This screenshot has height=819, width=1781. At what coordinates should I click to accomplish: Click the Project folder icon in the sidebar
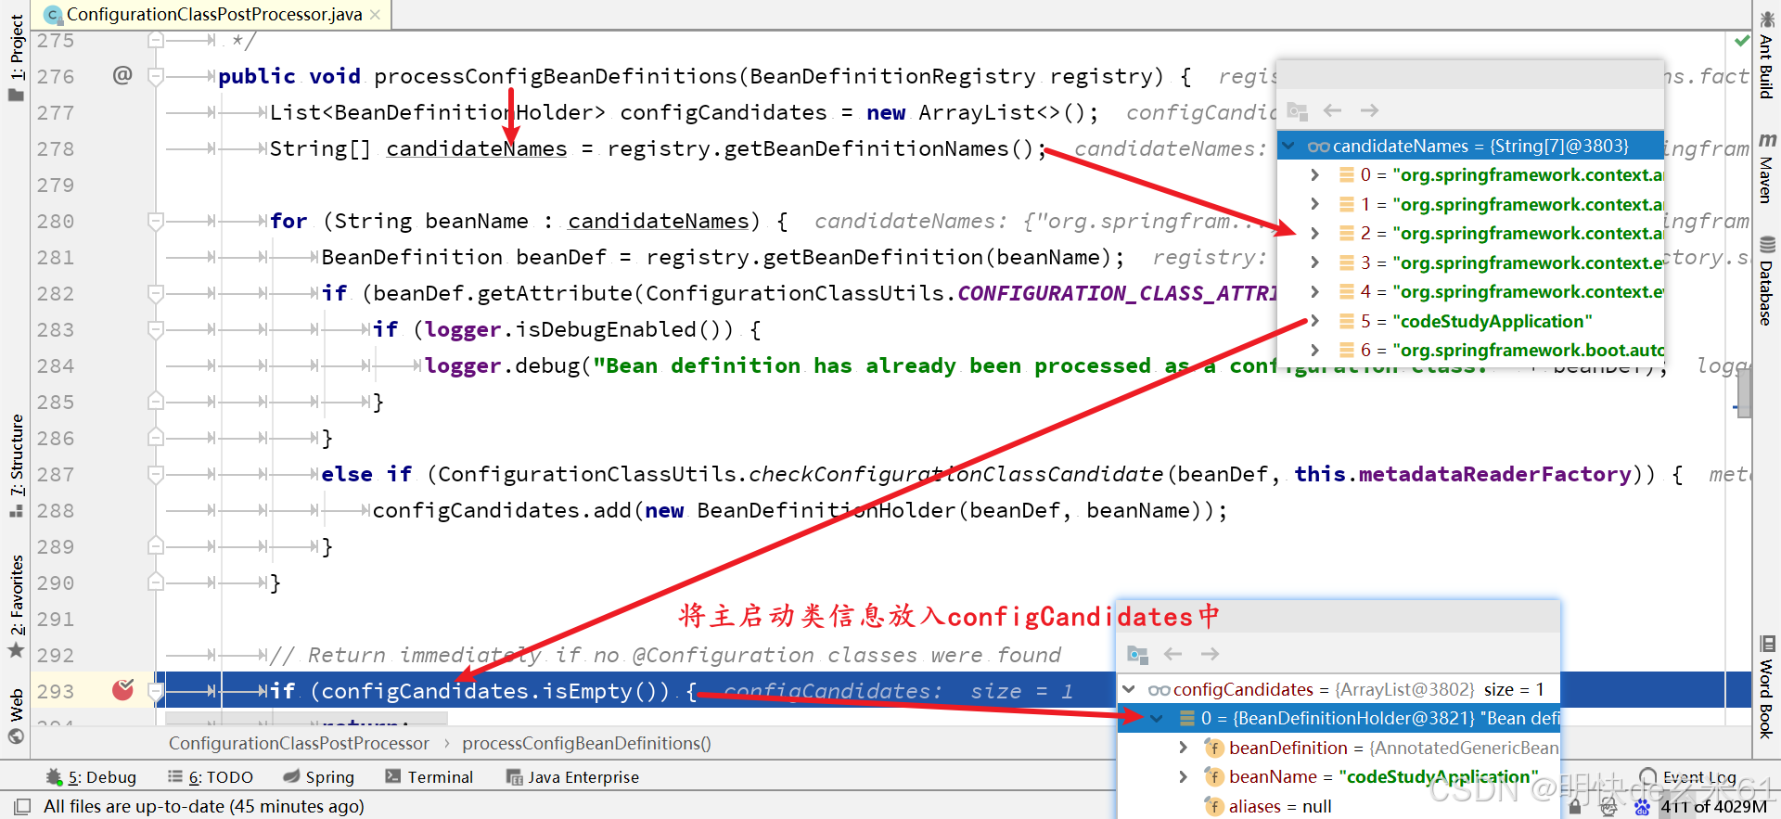(16, 95)
